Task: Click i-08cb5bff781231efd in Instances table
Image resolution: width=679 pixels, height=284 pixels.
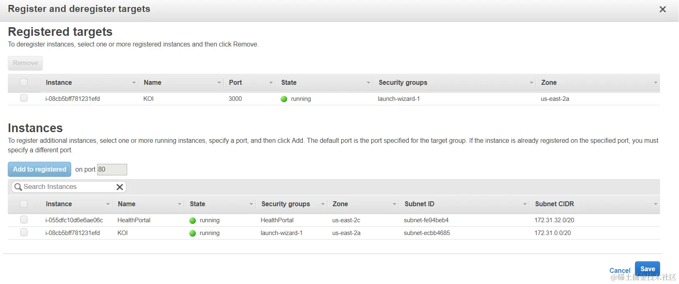Action: click(x=72, y=233)
